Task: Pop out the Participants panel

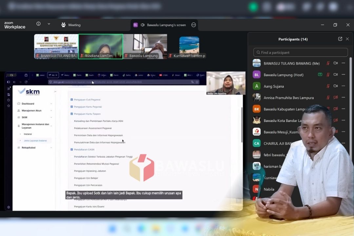Action: click(340, 39)
